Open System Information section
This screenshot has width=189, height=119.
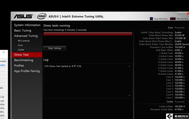coord(27,25)
